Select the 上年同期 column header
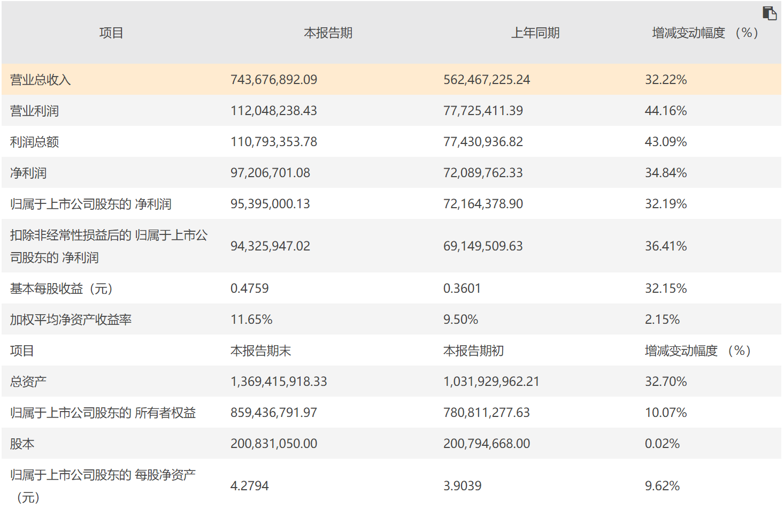 click(535, 33)
